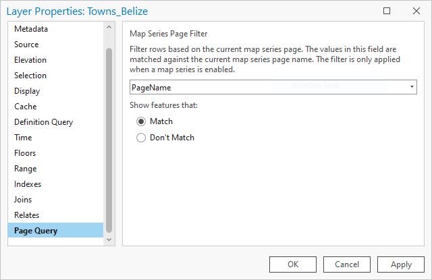
Task: Select the Match radio button
Action: click(x=141, y=121)
